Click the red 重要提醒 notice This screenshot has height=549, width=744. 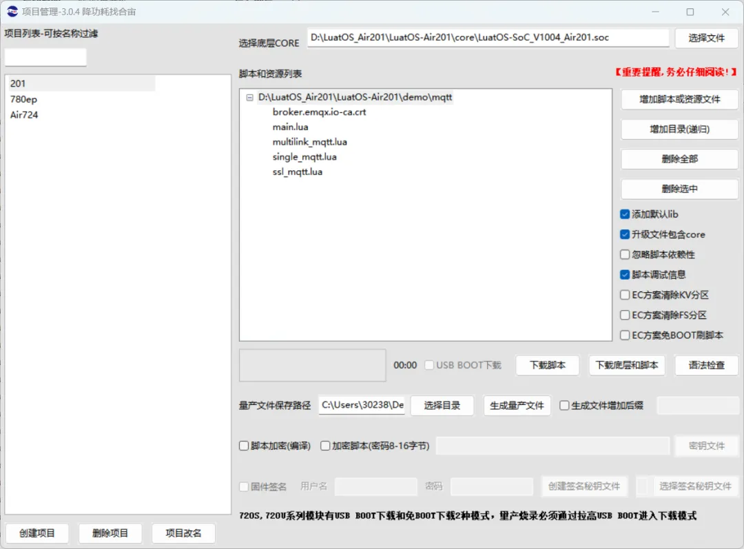676,72
